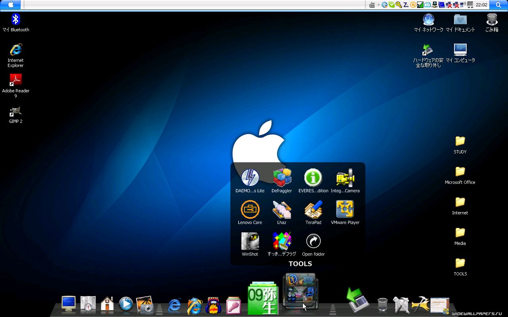Click the camera tray icon in top bar
The image size is (508, 317).
tap(427, 5)
